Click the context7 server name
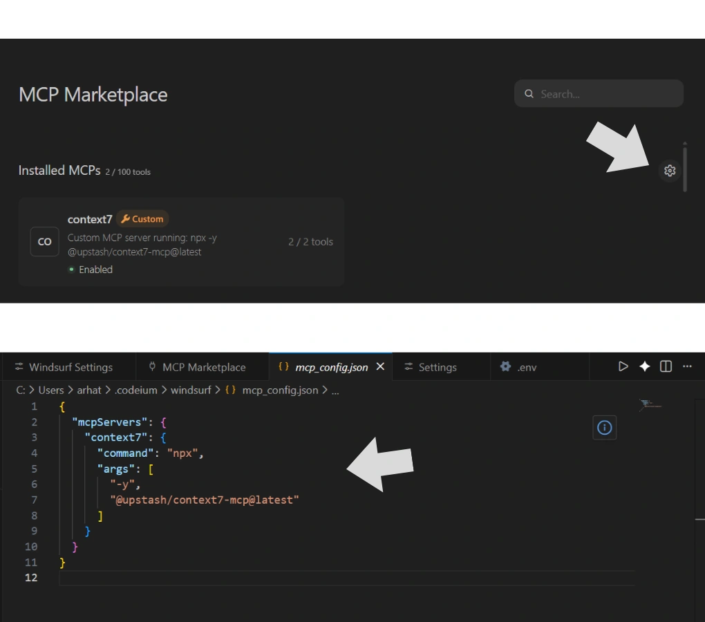 (90, 219)
